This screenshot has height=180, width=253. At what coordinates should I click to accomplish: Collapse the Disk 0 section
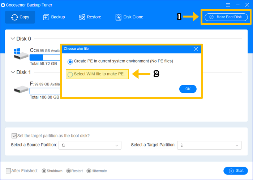(13, 39)
